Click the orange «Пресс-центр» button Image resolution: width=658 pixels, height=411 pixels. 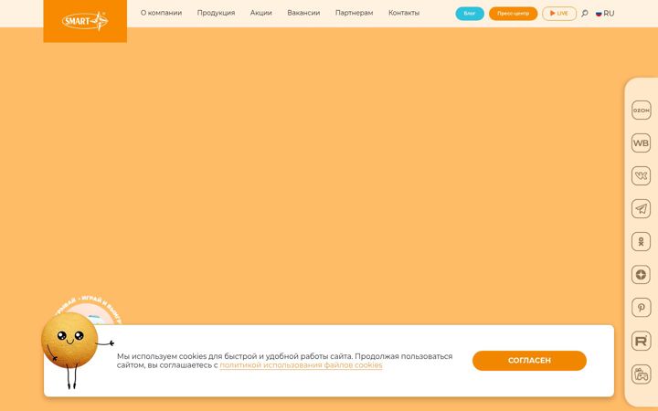(513, 14)
